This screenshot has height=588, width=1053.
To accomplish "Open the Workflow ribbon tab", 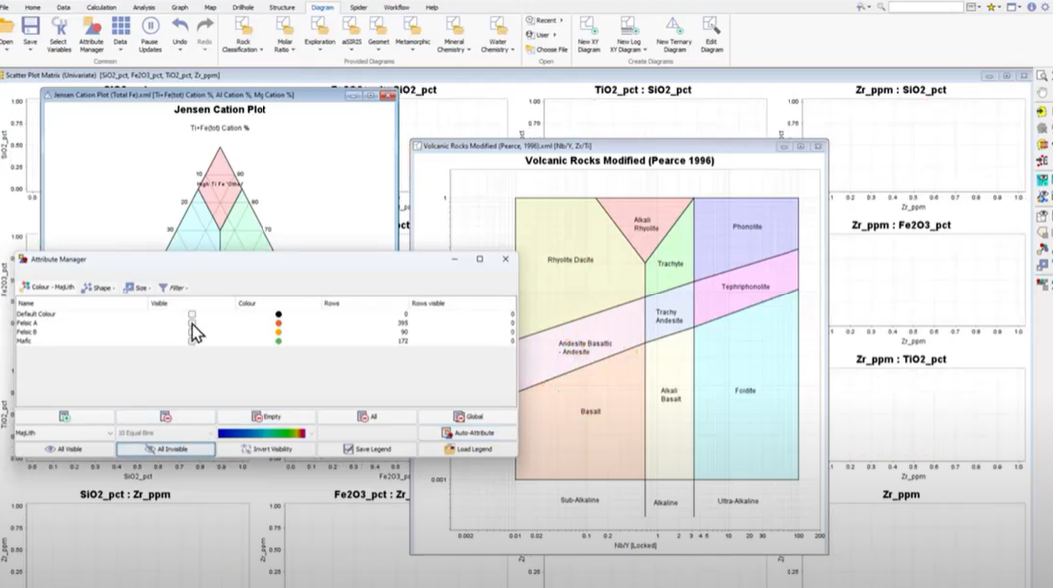I will (x=397, y=7).
